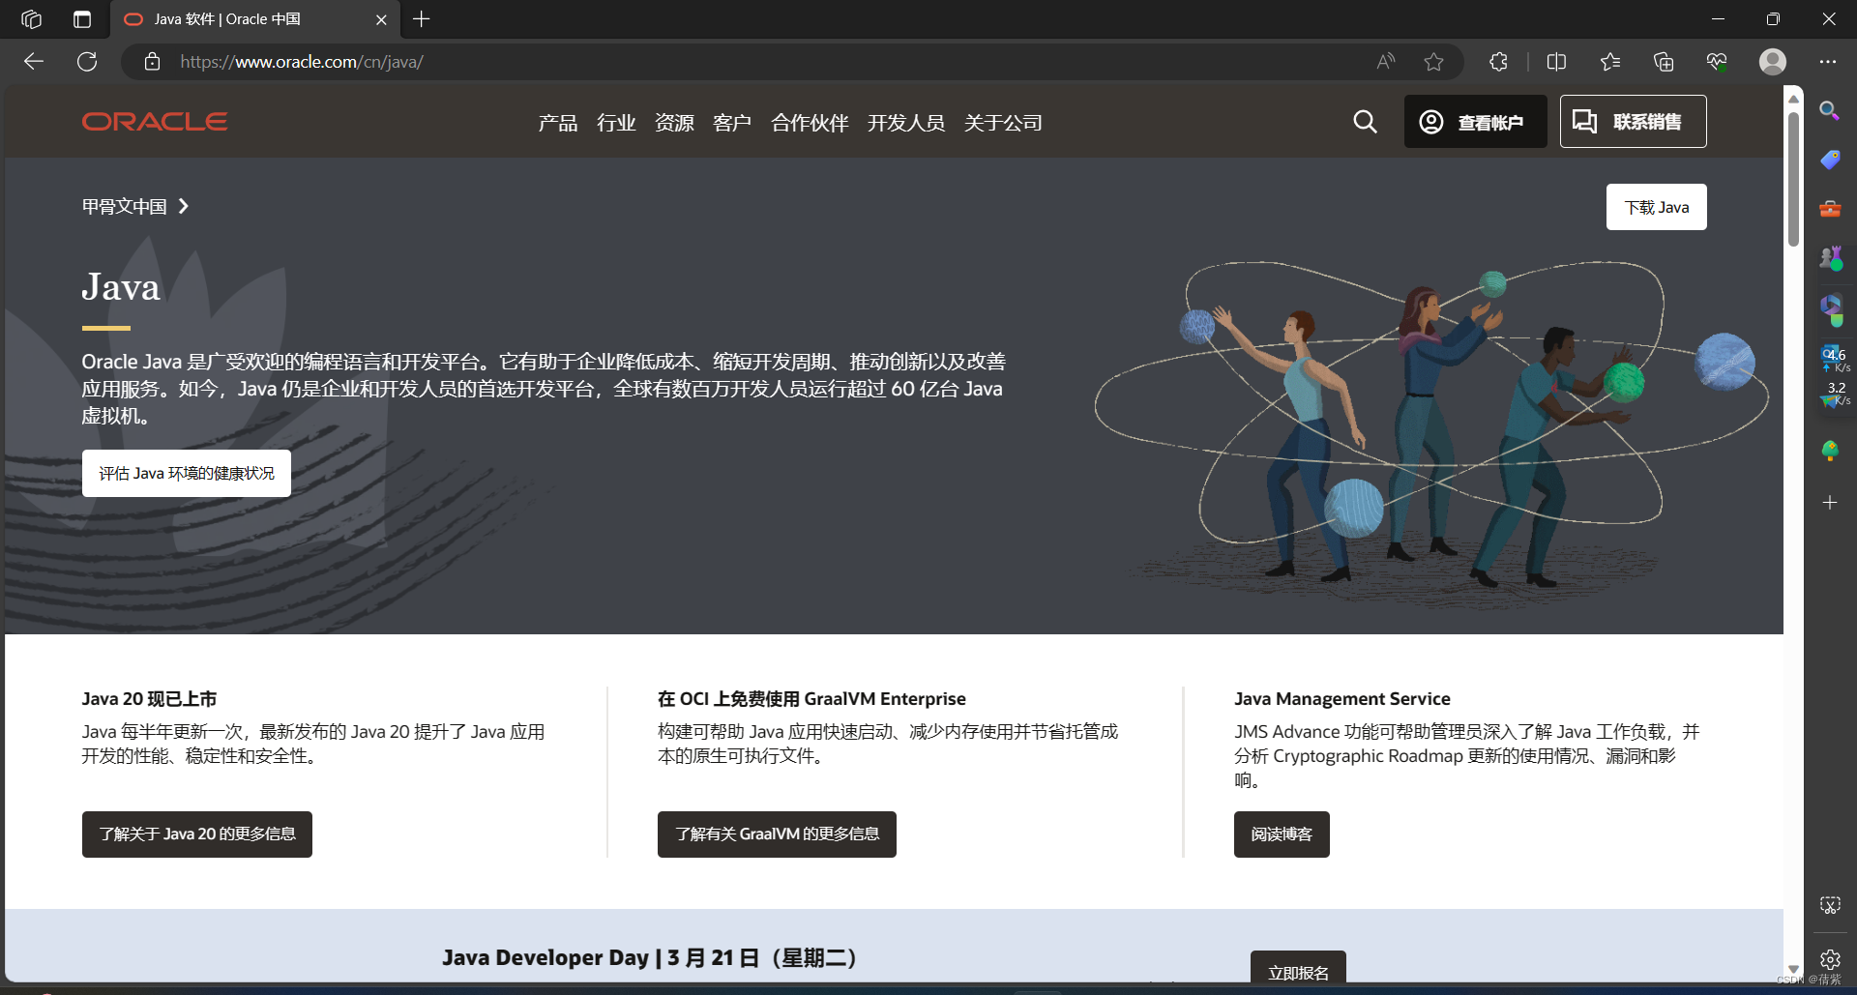Open the 开发人员 menu
Screen dimensions: 1857x995
(906, 123)
